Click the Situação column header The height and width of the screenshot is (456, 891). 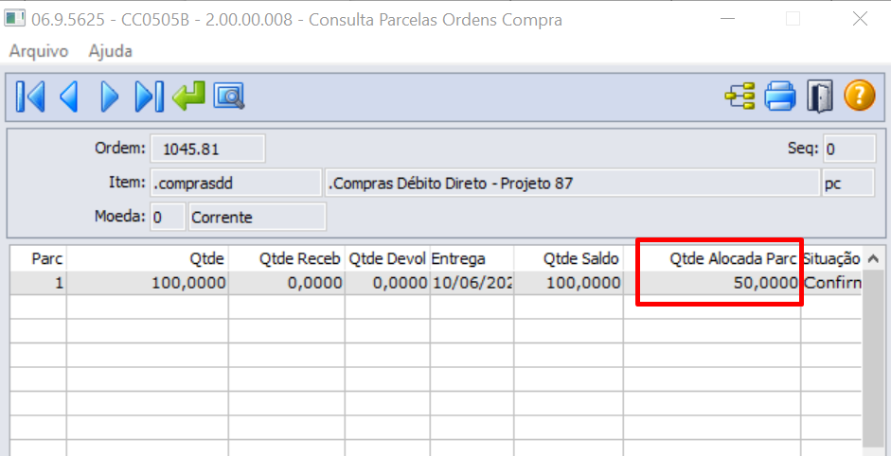831,259
